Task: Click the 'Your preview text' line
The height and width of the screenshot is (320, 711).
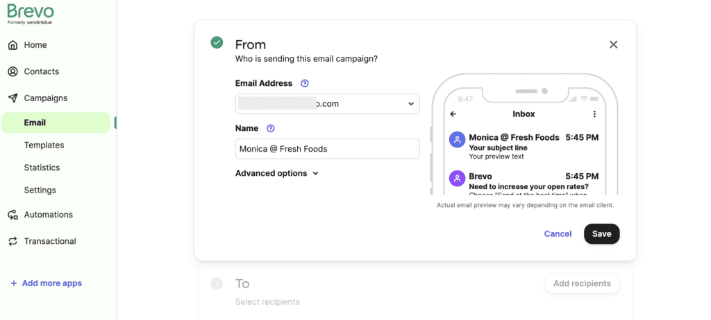Action: (496, 157)
